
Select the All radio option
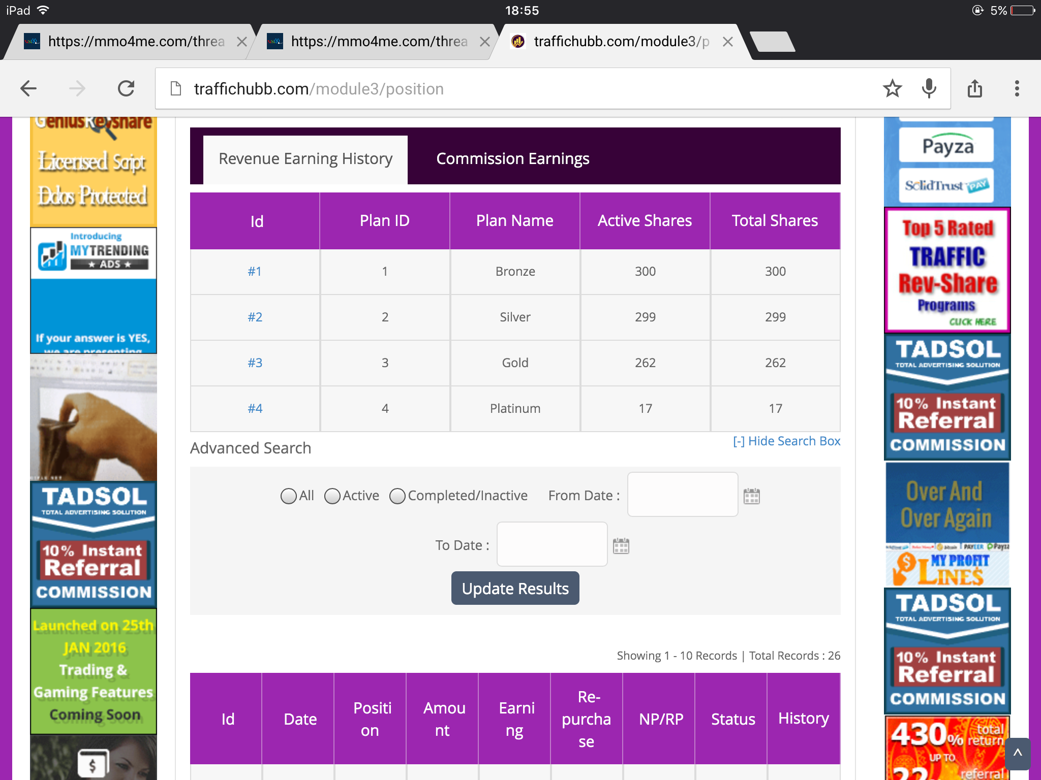(x=288, y=496)
